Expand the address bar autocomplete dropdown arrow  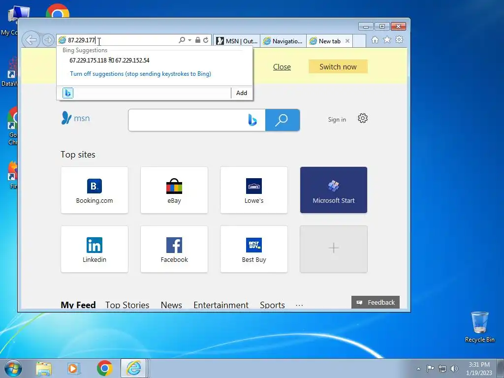(189, 40)
